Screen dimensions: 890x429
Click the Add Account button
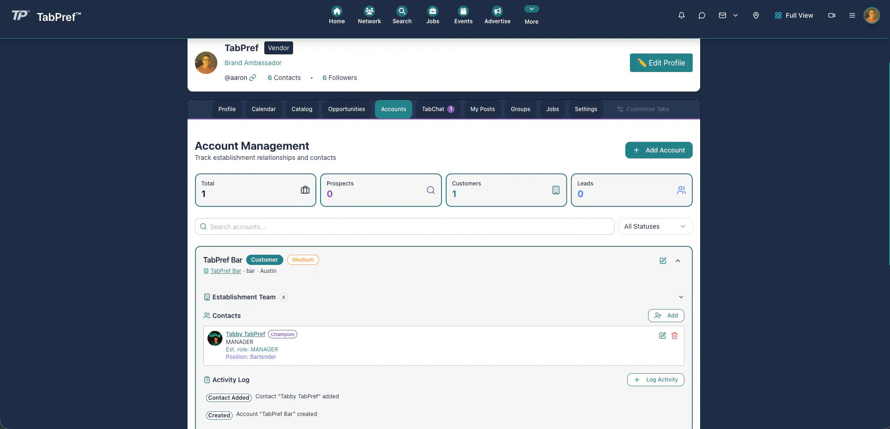[659, 150]
